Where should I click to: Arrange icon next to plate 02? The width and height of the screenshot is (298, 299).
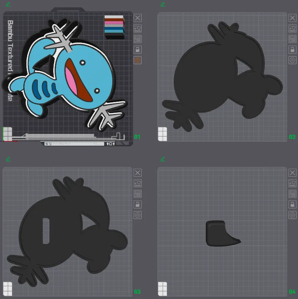click(x=292, y=39)
